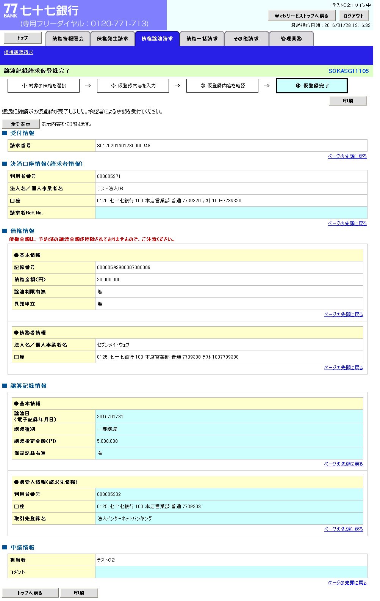Open the 債権一括請求 tab
This screenshot has height=601, width=380.
[x=202, y=39]
